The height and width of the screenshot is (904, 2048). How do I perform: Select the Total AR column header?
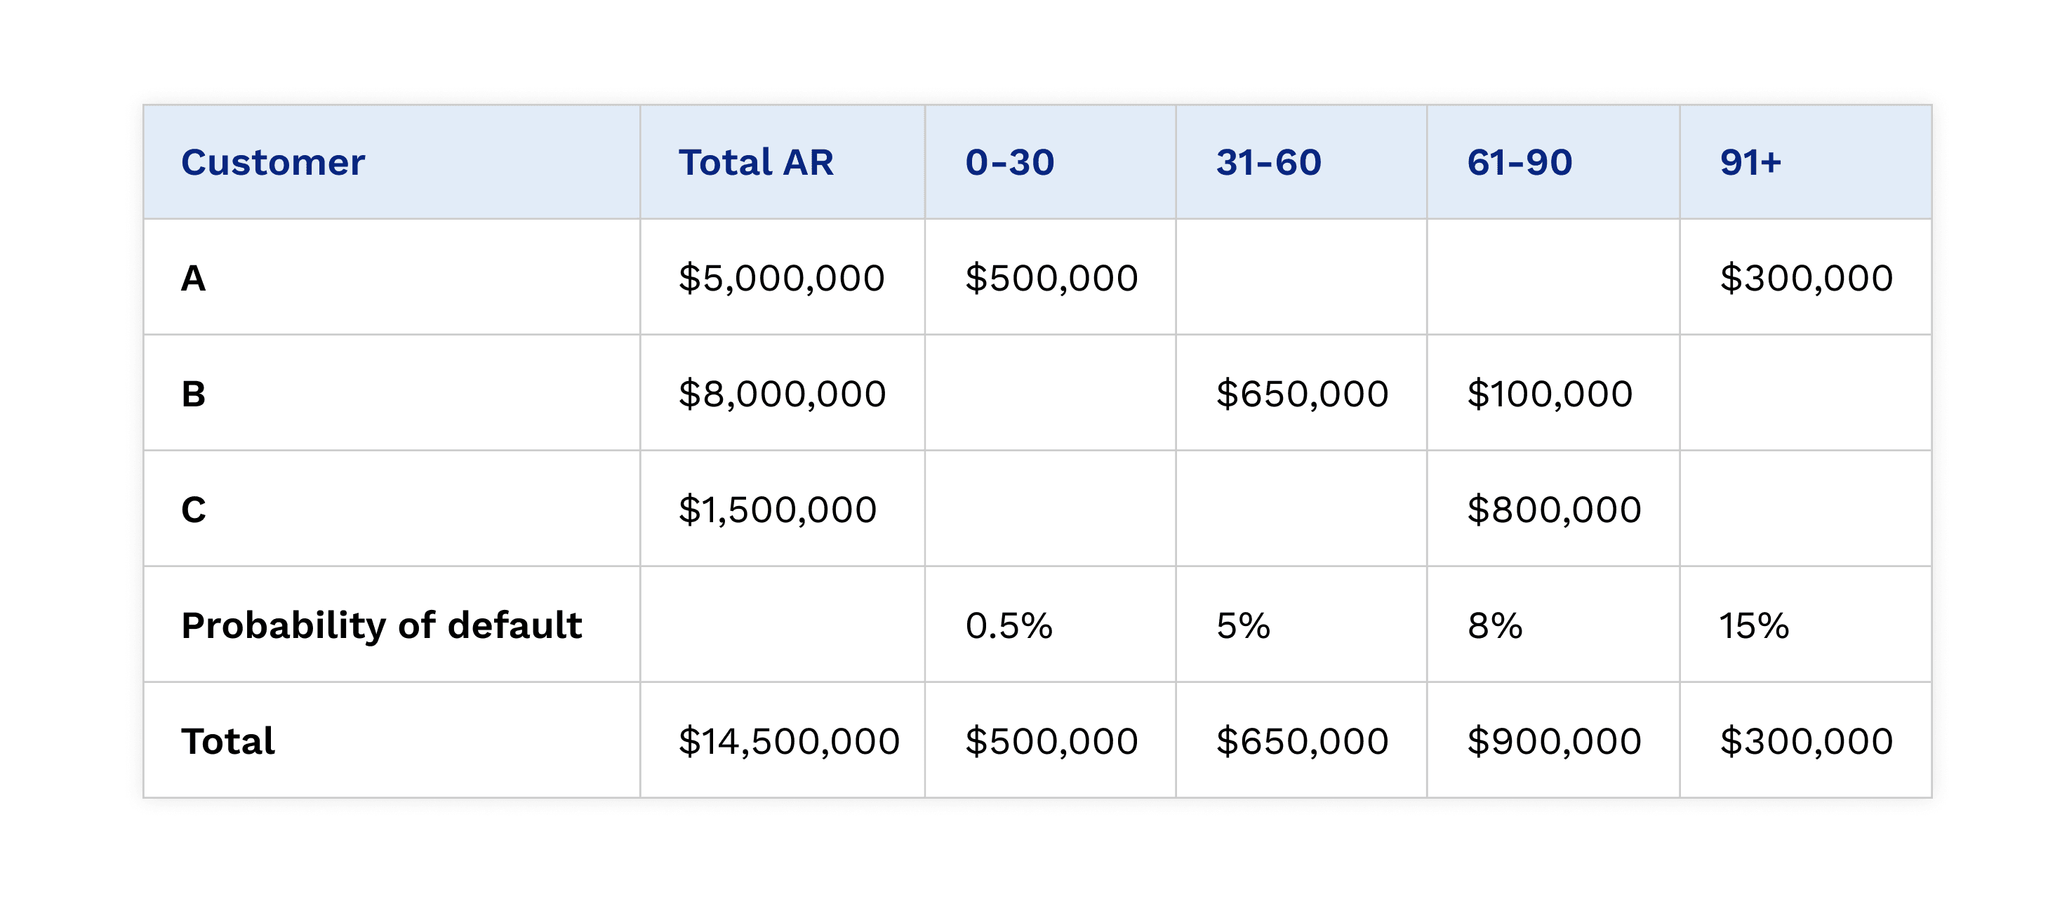pos(755,163)
